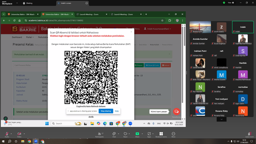
Task: Open Dashboard in Bakrie navigation
Action: pos(17,37)
